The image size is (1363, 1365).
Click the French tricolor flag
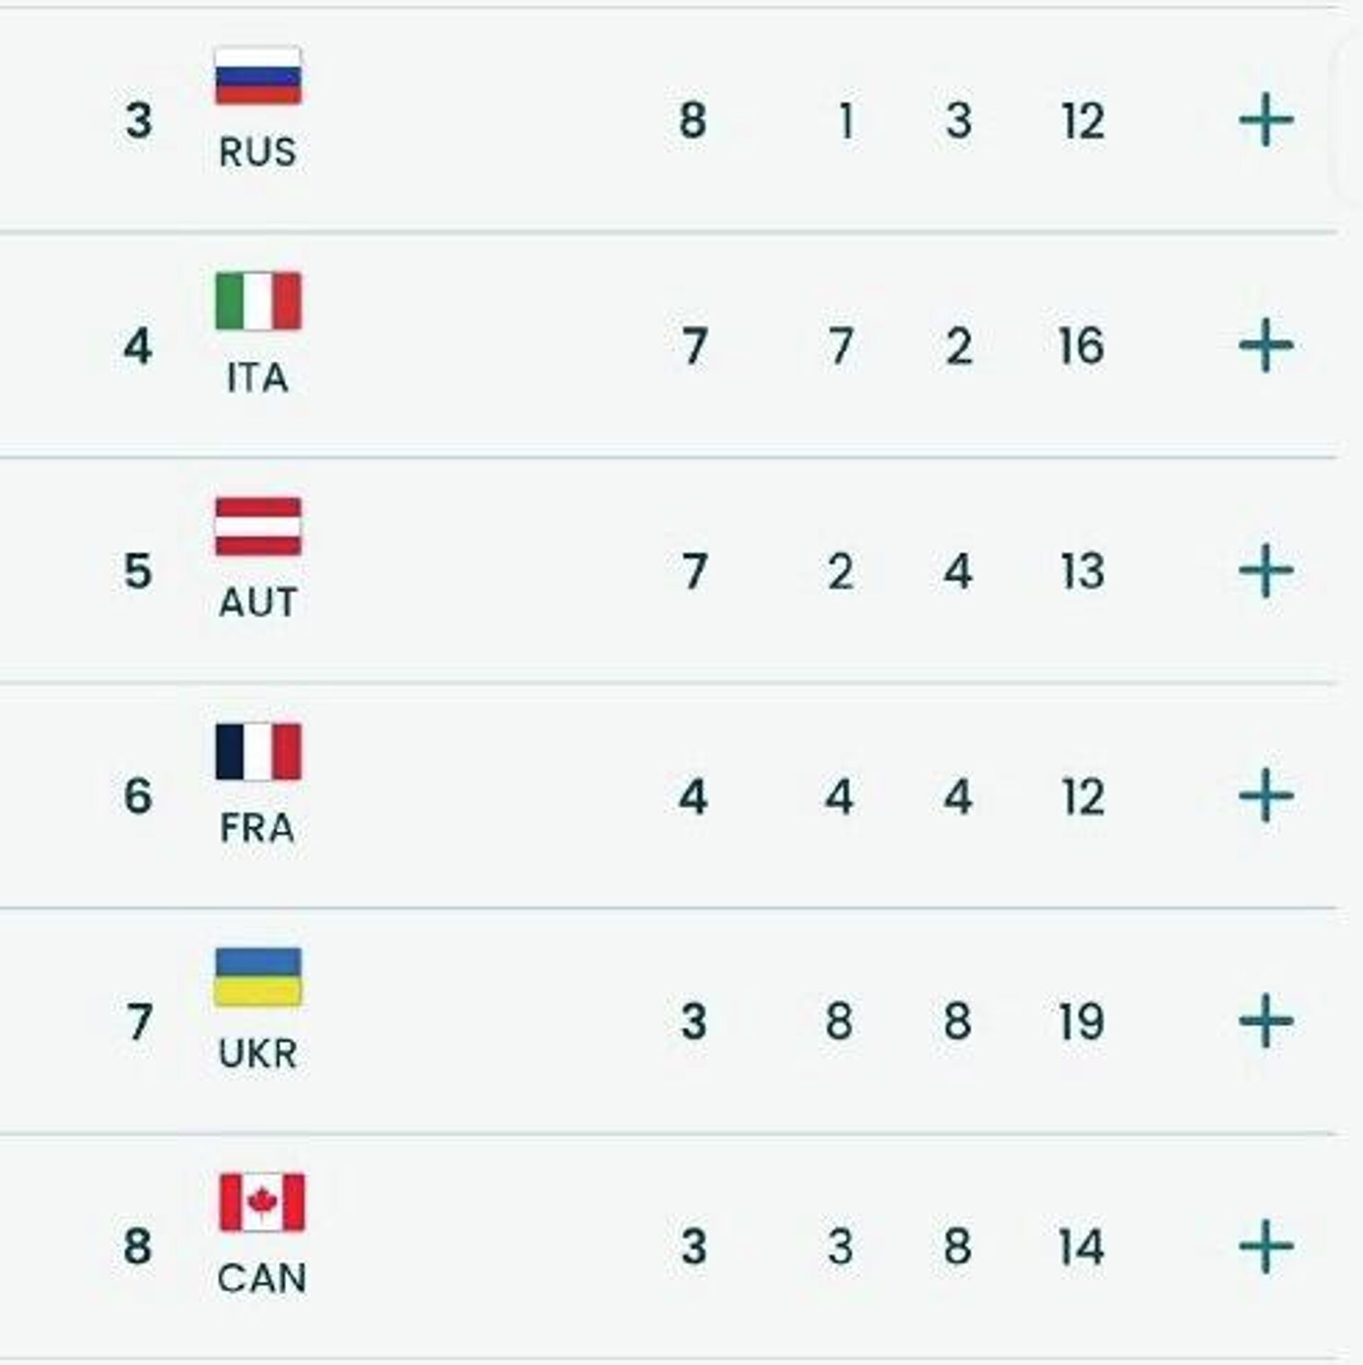coord(258,752)
